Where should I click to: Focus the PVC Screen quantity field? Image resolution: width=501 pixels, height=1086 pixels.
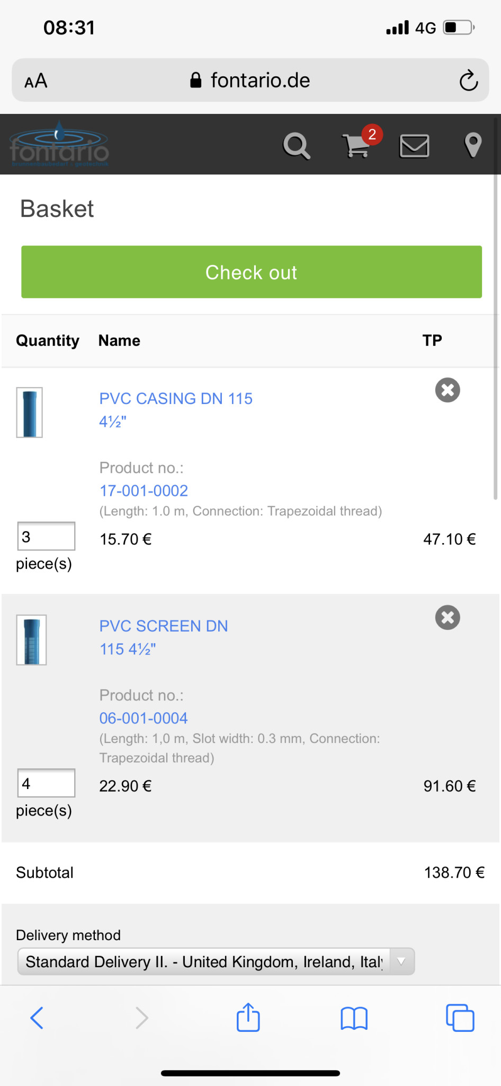(x=46, y=783)
